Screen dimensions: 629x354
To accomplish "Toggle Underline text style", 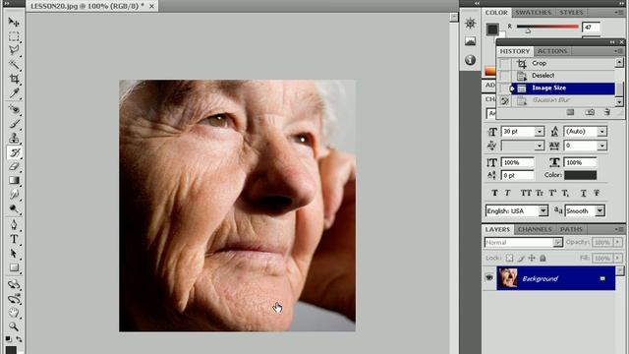I will 583,193.
